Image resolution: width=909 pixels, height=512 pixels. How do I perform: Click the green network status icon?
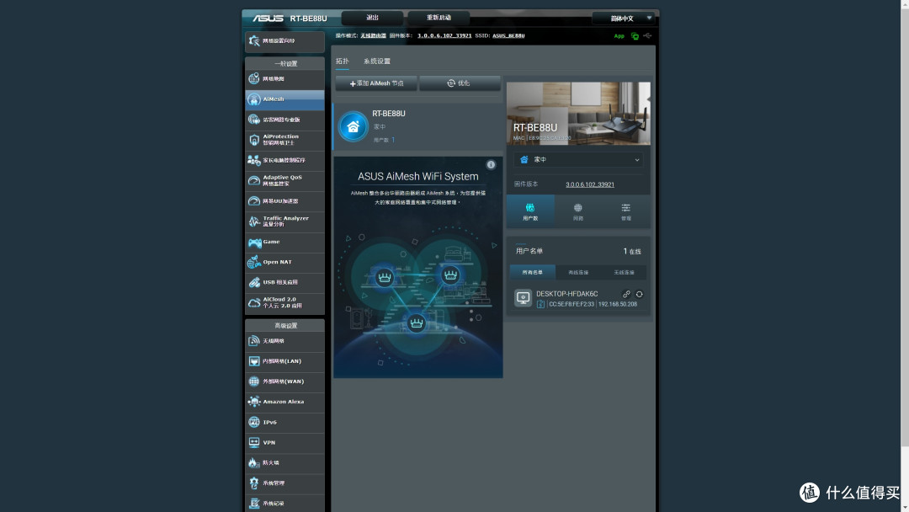tap(635, 36)
